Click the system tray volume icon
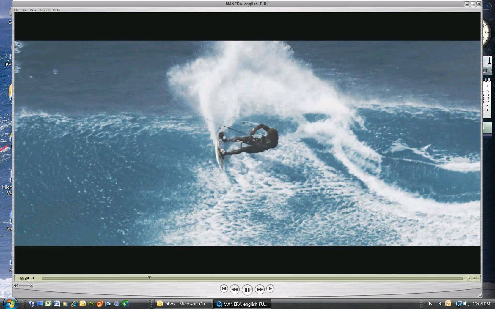Image resolution: width=495 pixels, height=309 pixels. click(x=466, y=304)
